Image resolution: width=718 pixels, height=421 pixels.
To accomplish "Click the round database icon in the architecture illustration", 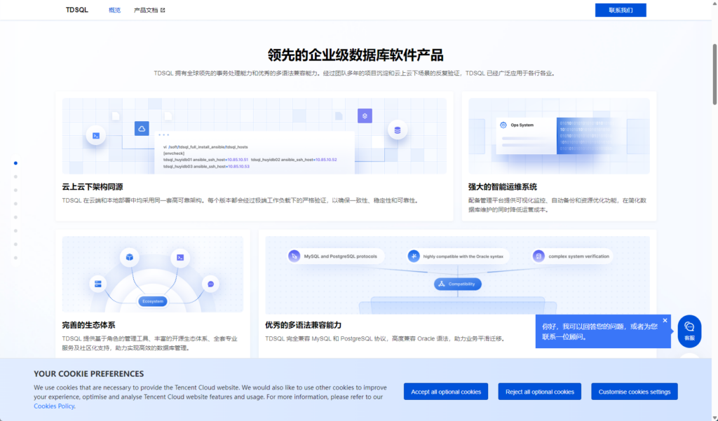I will (x=398, y=130).
